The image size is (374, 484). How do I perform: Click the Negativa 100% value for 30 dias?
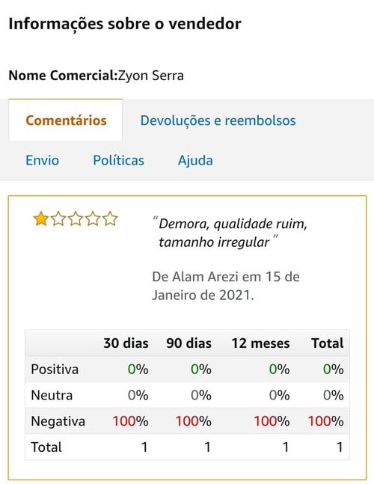coord(130,421)
